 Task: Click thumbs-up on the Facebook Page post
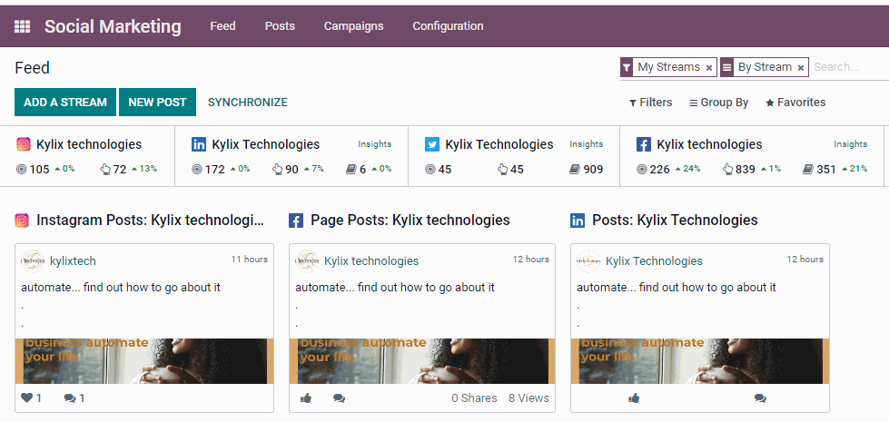point(306,398)
